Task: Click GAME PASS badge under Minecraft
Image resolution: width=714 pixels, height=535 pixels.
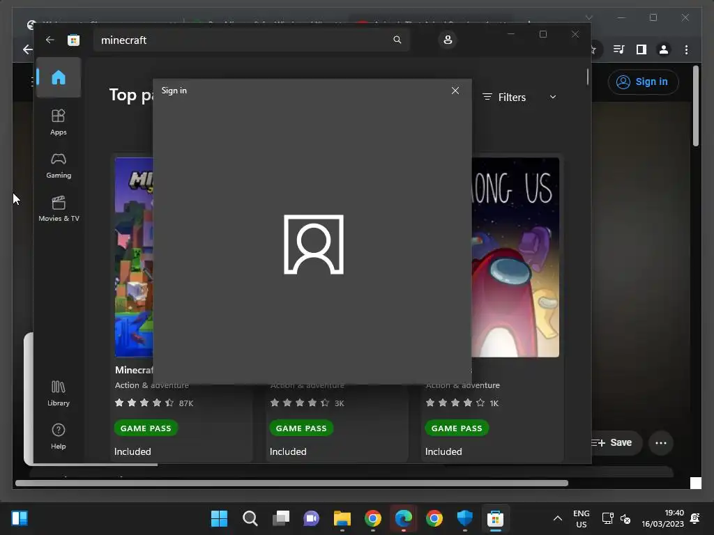Action: (x=146, y=428)
